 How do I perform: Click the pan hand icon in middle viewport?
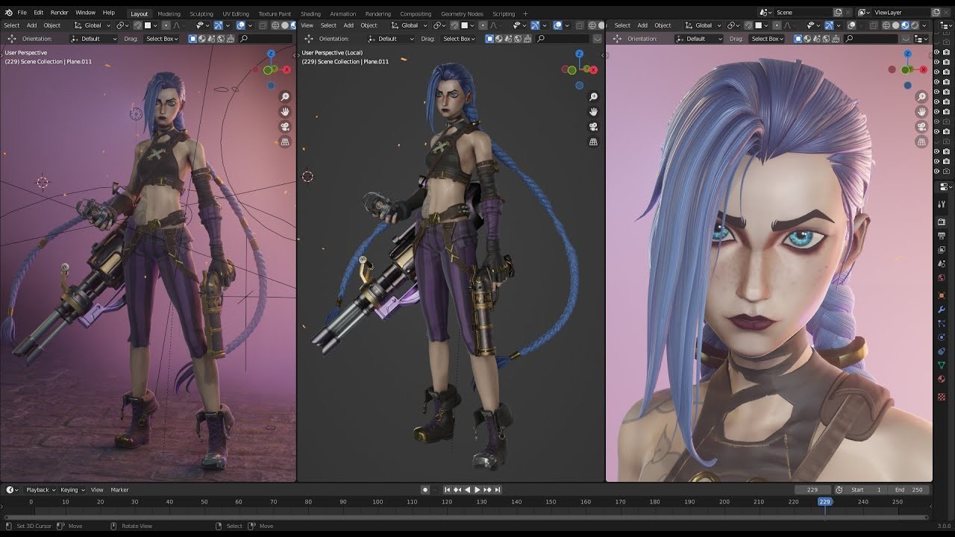pyautogui.click(x=593, y=112)
